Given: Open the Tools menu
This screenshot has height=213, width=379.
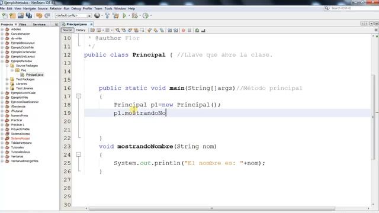Looking at the screenshot, I should [x=108, y=8].
